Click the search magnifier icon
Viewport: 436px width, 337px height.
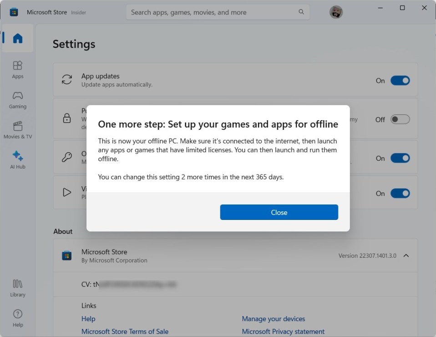pos(301,12)
